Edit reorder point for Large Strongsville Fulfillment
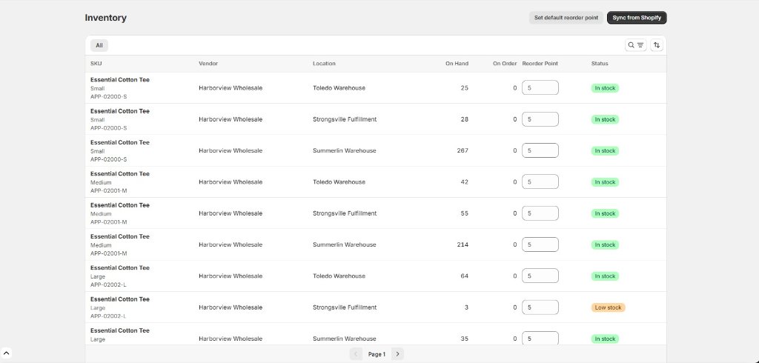The width and height of the screenshot is (759, 363). point(540,307)
